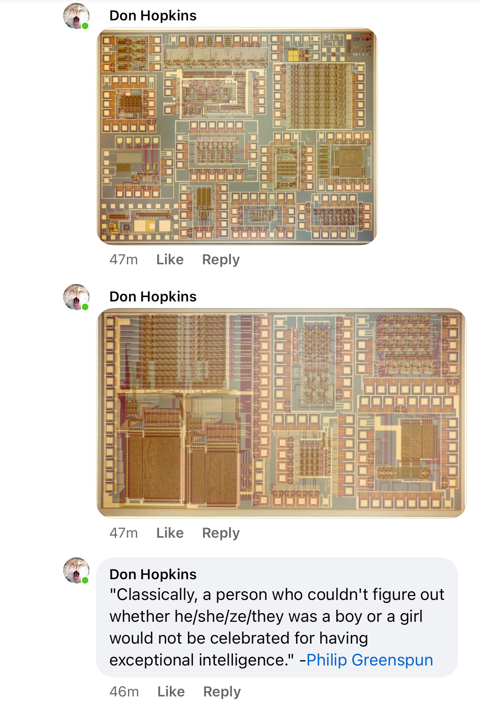Open Don Hopkins name above M.I.T. '78 photo
The image size is (480, 715).
153,16
